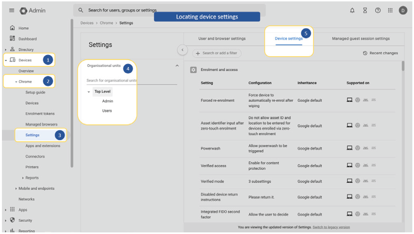
Task: Expand the Reports submenu arrow
Action: [x=23, y=178]
